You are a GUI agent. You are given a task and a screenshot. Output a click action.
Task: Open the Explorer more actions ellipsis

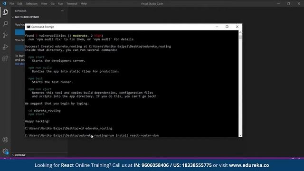[62, 11]
